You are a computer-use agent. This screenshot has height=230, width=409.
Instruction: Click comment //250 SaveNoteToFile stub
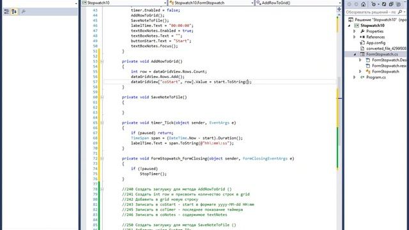pyautogui.click(x=179, y=225)
